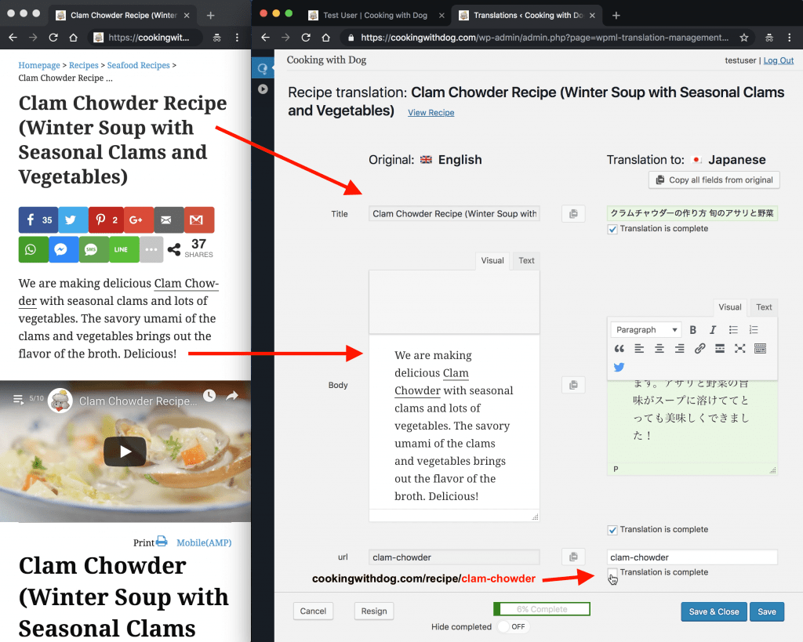The width and height of the screenshot is (803, 642).
Task: Open the Homepage breadcrumb link
Action: 39,65
